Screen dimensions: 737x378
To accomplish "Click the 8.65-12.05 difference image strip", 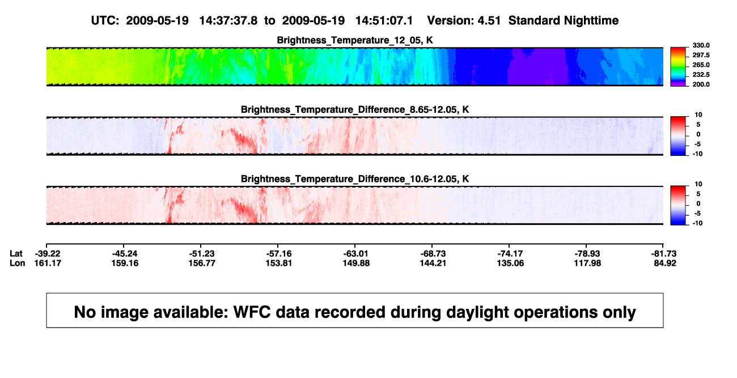I will pos(355,136).
